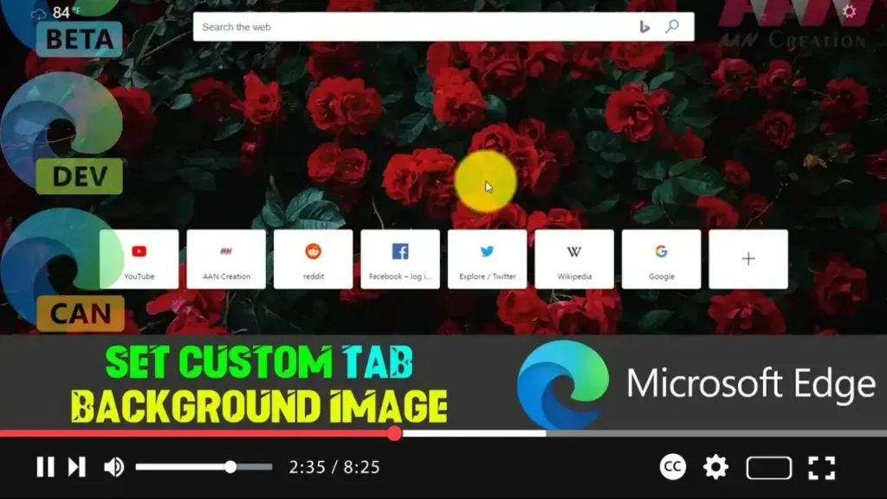Viewport: 887px width, 499px height.
Task: Open the Explore / Twitter tile
Action: [x=487, y=259]
